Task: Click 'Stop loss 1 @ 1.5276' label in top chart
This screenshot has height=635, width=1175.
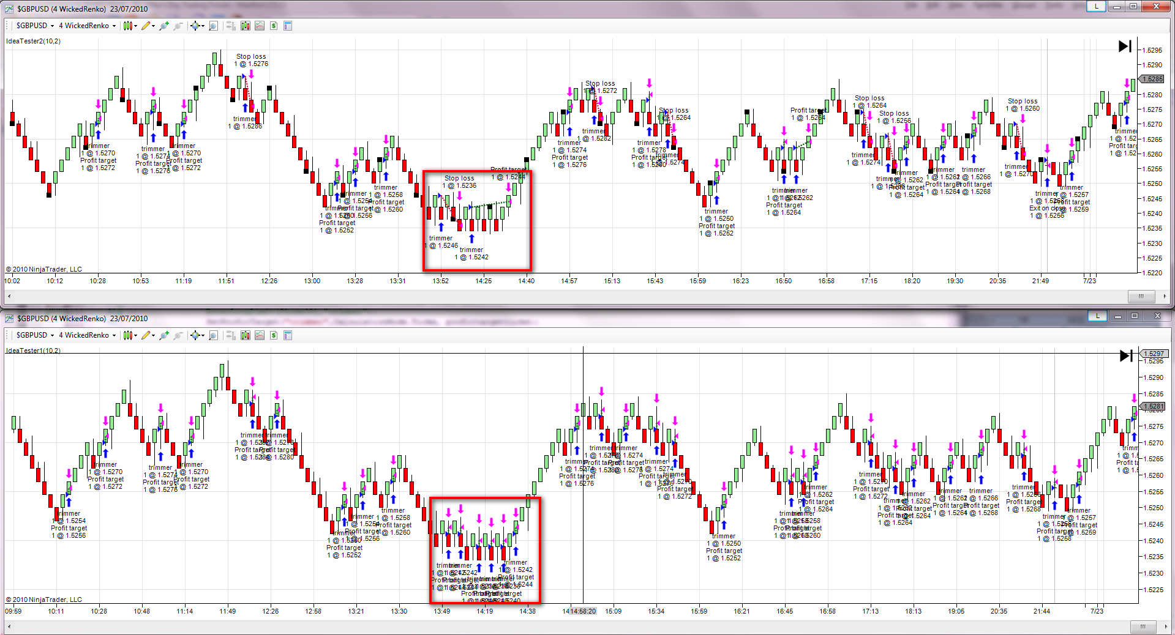Action: (251, 60)
